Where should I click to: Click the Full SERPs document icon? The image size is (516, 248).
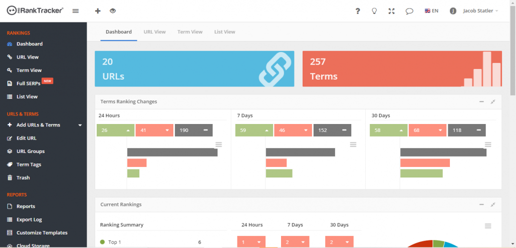click(10, 83)
